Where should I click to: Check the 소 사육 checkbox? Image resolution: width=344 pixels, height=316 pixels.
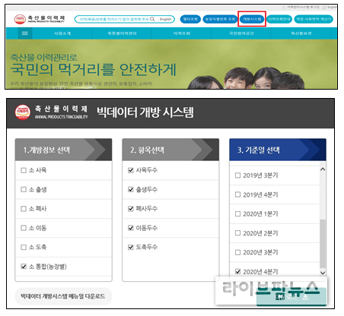click(24, 170)
